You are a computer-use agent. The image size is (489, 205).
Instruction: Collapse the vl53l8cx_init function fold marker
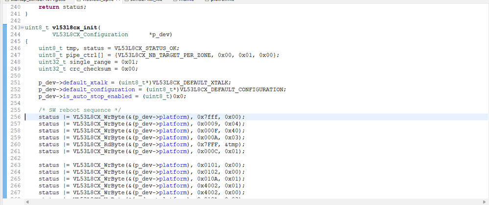tap(22, 28)
